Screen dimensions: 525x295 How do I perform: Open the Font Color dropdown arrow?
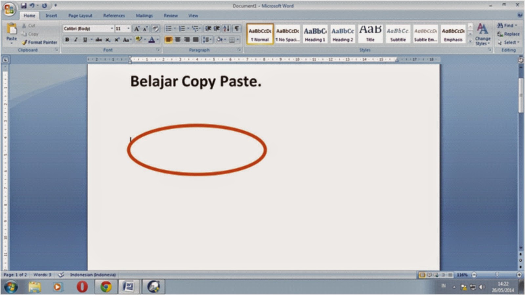click(x=157, y=39)
